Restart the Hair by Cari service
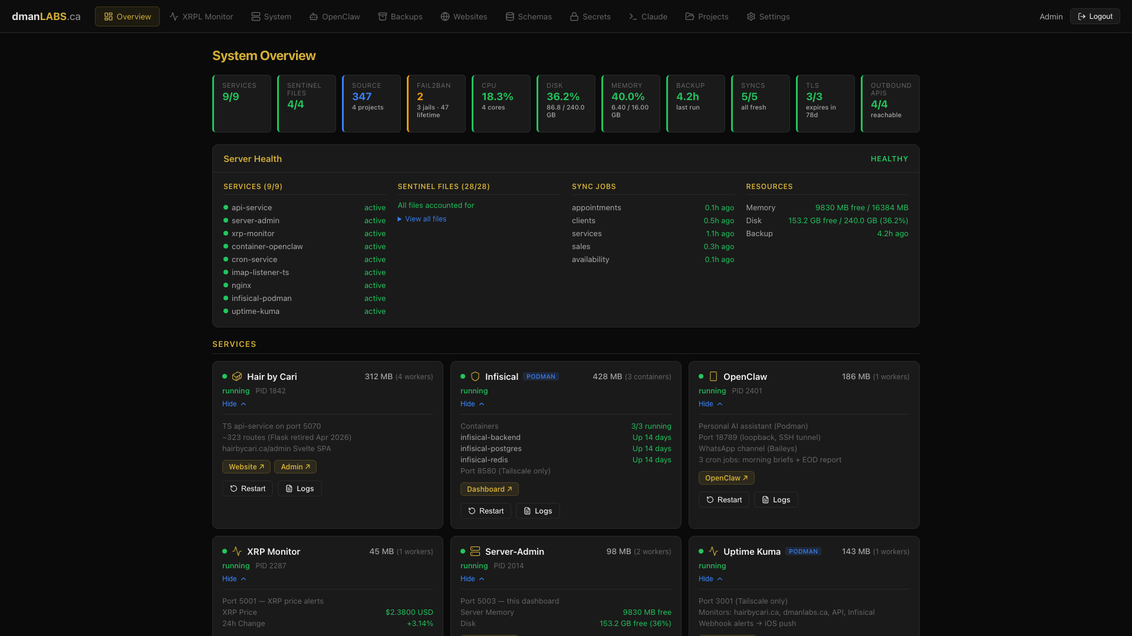 click(x=248, y=489)
